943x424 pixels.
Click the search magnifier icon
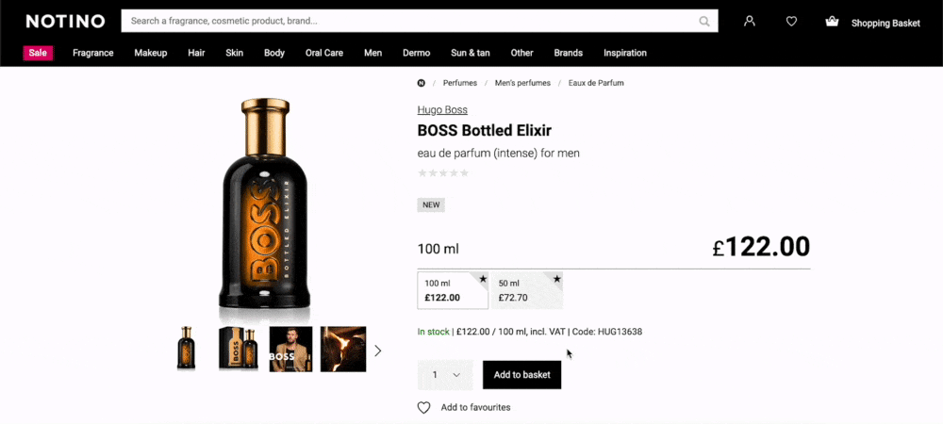pyautogui.click(x=704, y=21)
